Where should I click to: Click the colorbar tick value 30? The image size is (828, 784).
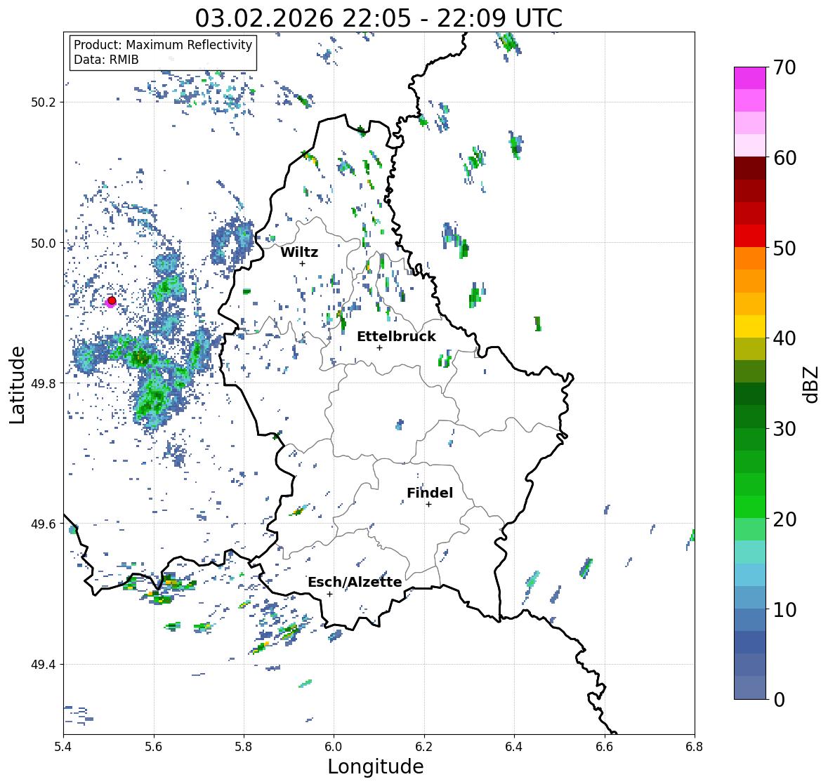pos(784,429)
